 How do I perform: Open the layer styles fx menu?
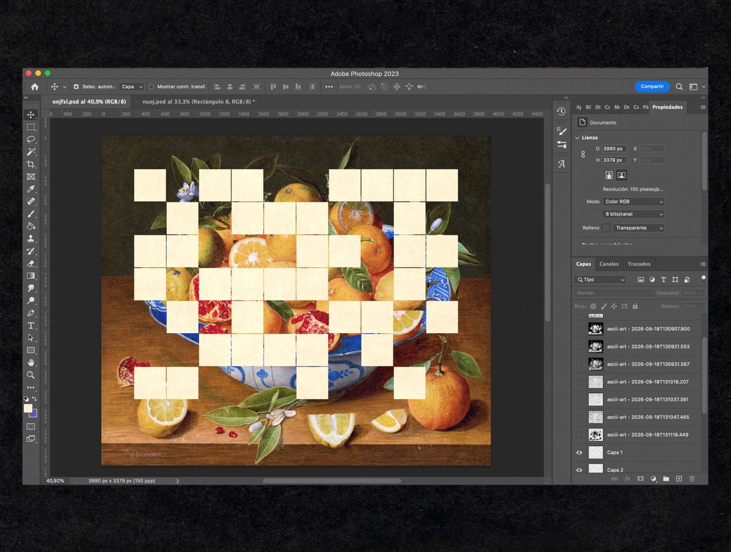coord(627,479)
